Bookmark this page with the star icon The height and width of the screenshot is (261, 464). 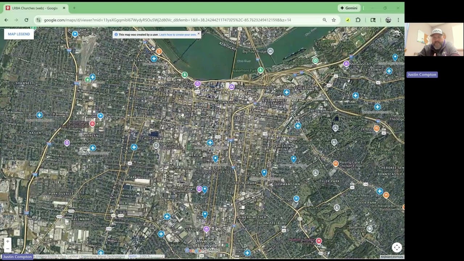pyautogui.click(x=333, y=20)
